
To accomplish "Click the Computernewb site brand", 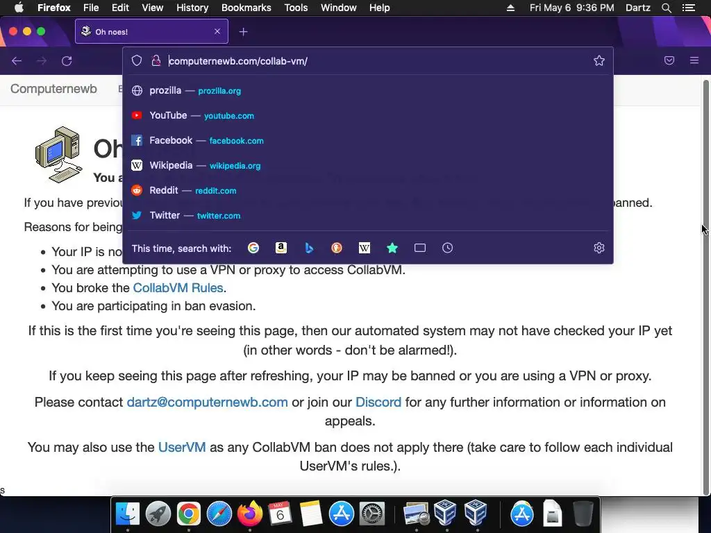I will 53,89.
